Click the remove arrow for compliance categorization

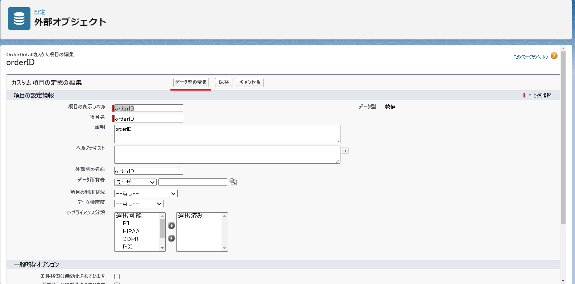coord(171,238)
